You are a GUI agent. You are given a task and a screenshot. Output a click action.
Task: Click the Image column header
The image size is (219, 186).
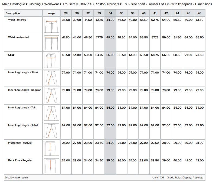pyautogui.click(x=51, y=13)
